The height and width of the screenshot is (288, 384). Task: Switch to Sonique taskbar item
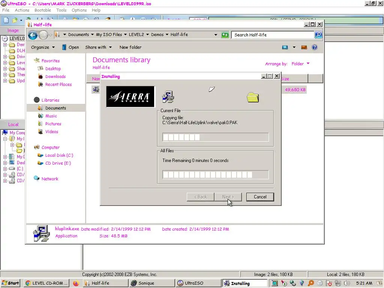(152, 283)
